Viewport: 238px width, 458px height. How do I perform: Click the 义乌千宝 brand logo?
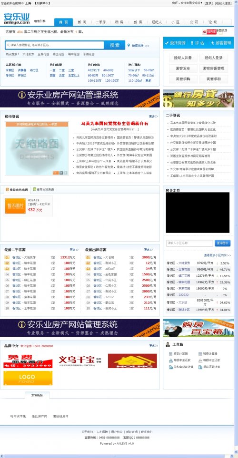pyautogui.click(x=80, y=361)
